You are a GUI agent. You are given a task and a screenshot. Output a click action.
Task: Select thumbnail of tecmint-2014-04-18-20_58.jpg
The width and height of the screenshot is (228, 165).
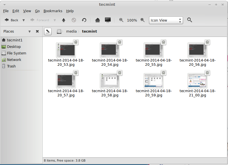click(110, 81)
